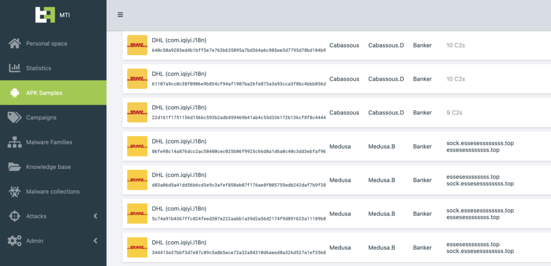Click "10 C2s" in 640c50a9 row

pos(455,45)
